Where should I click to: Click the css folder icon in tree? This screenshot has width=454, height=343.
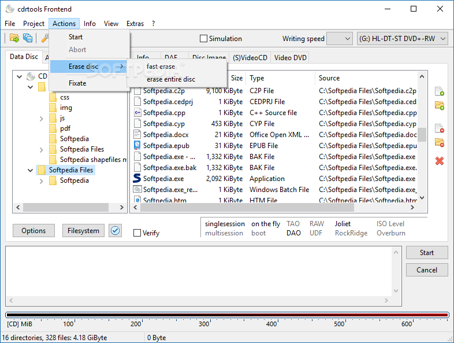(53, 97)
